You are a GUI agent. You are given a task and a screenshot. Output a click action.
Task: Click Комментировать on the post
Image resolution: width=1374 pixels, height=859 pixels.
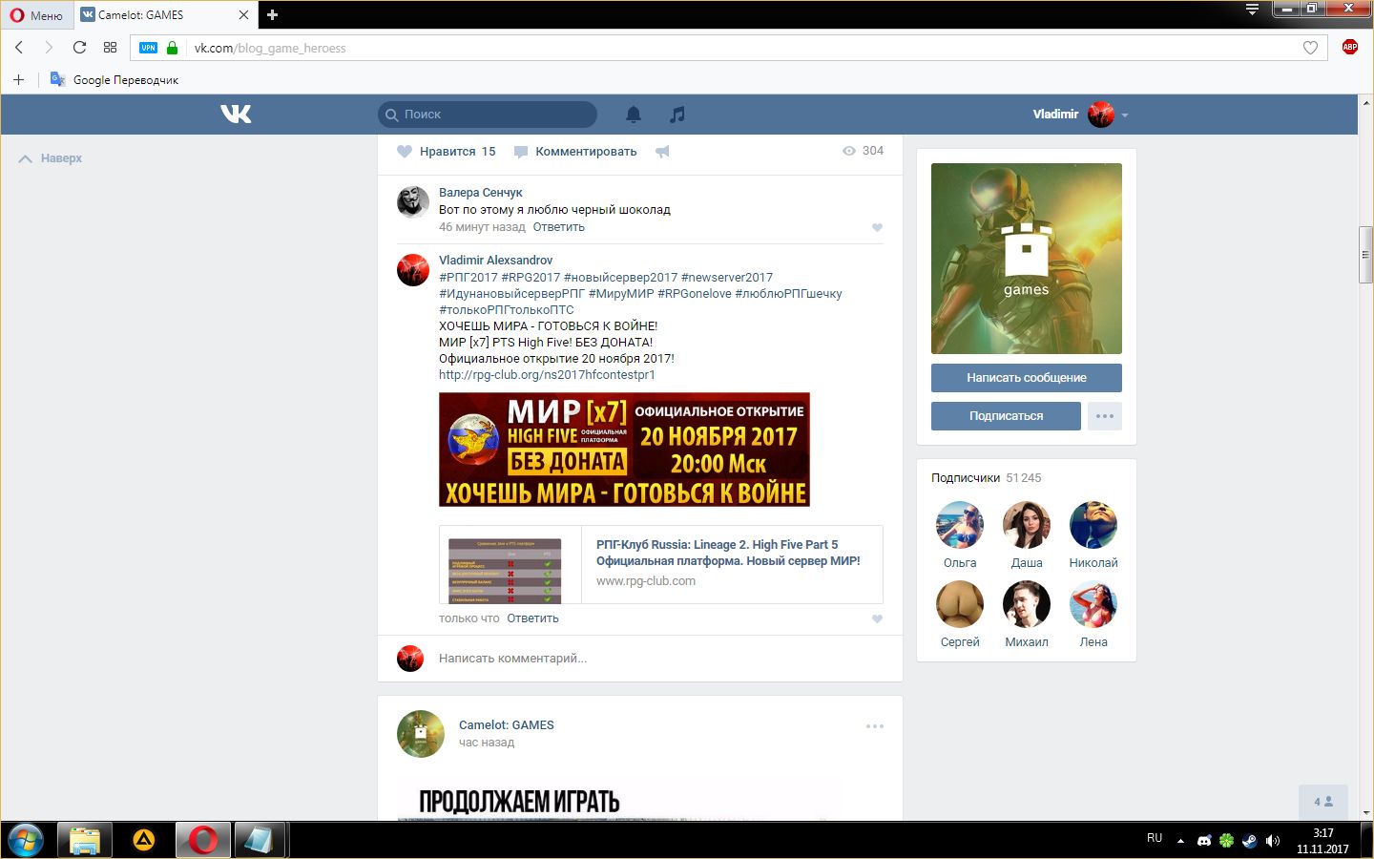click(575, 152)
